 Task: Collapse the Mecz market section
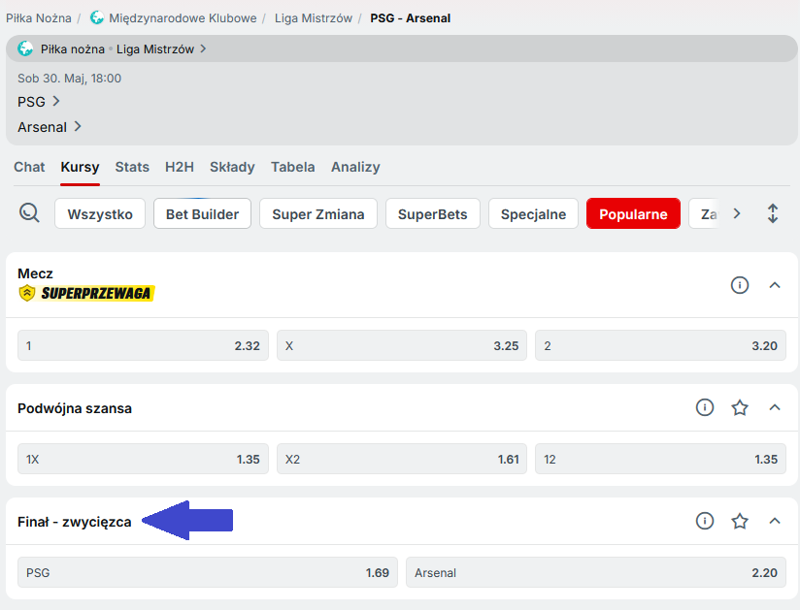tap(775, 285)
